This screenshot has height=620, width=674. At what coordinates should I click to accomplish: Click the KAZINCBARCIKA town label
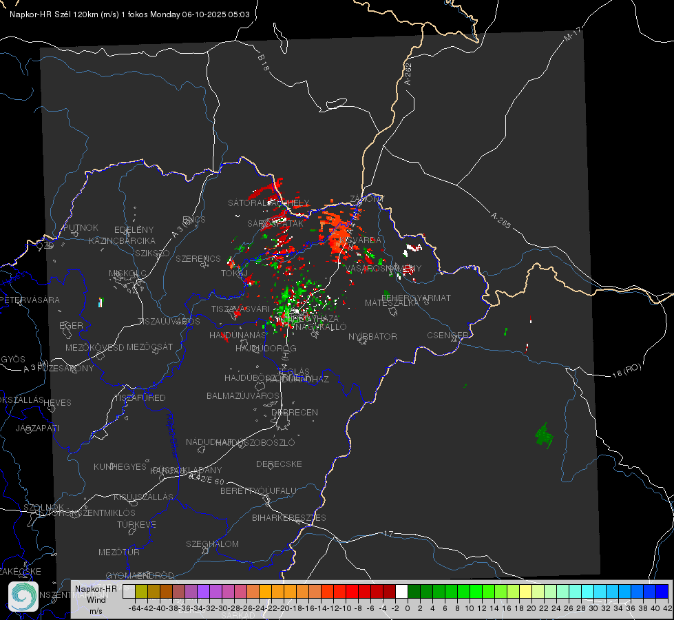pos(122,240)
